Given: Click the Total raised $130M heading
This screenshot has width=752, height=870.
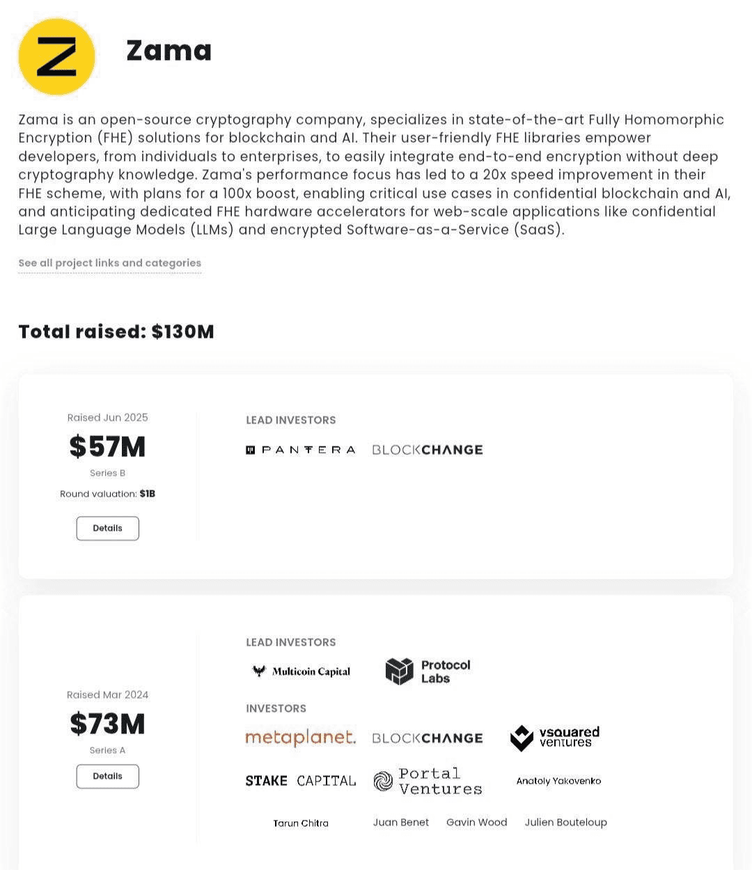Looking at the screenshot, I should tap(116, 332).
